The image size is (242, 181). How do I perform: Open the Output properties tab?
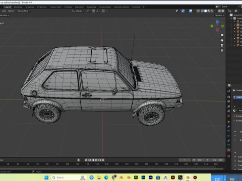(x=228, y=102)
